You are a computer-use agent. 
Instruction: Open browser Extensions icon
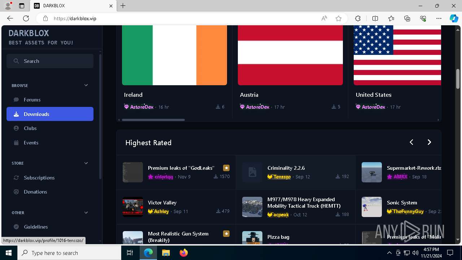coord(358,18)
